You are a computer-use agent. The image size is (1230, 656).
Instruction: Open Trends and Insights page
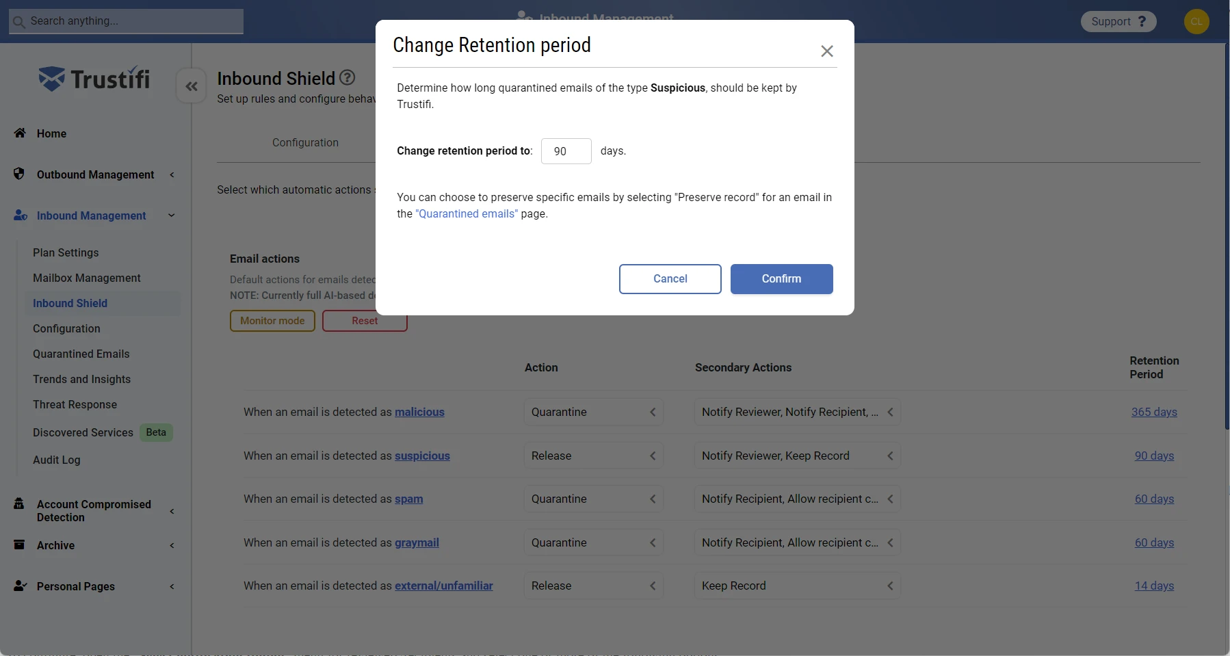[81, 379]
